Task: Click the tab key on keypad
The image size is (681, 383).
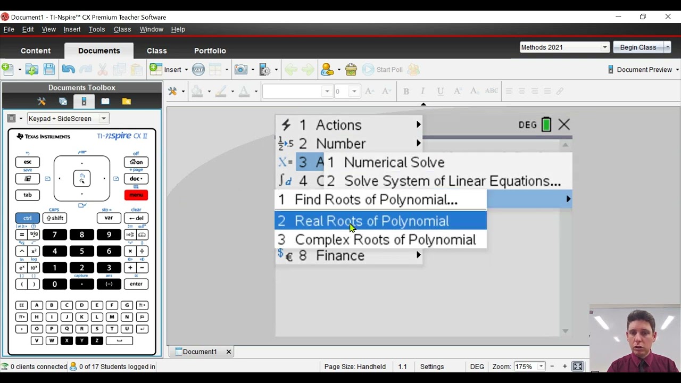Action: pyautogui.click(x=28, y=195)
